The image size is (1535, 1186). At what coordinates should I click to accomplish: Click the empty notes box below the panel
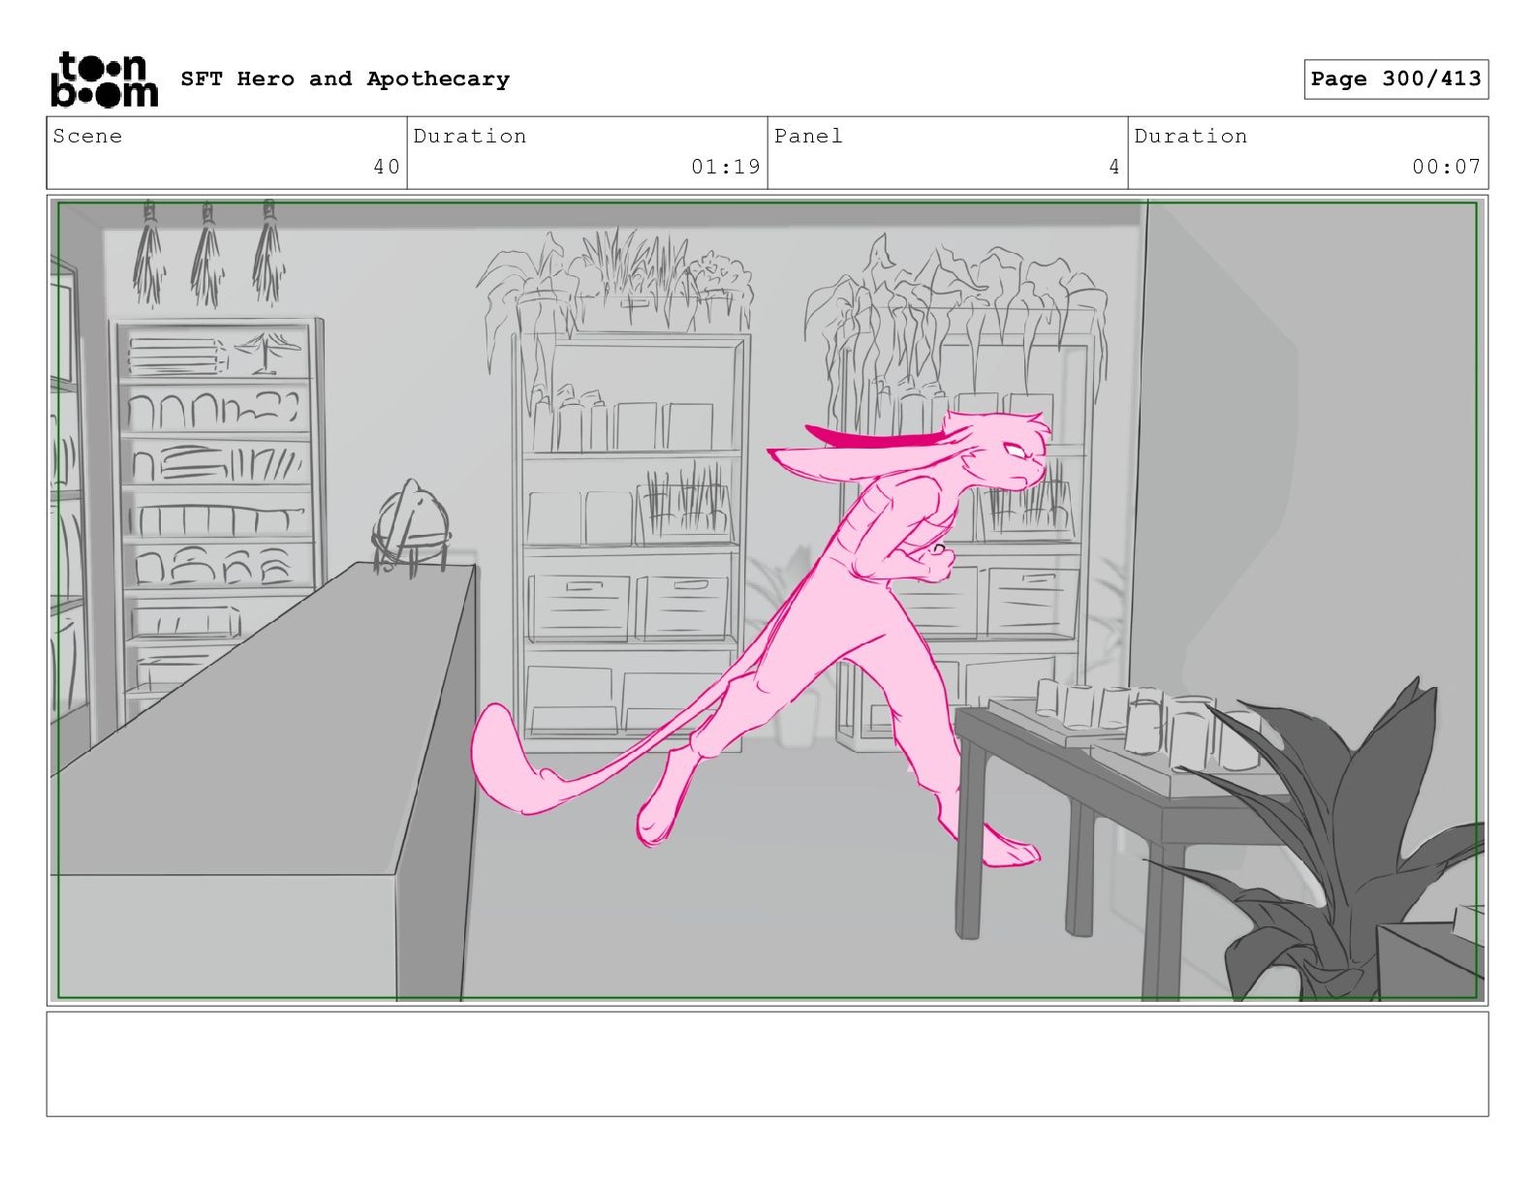coord(767,1063)
